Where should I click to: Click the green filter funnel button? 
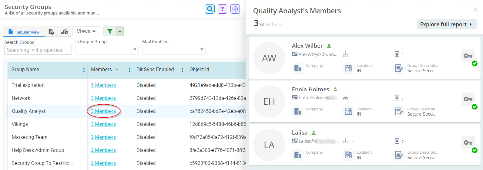click(110, 31)
